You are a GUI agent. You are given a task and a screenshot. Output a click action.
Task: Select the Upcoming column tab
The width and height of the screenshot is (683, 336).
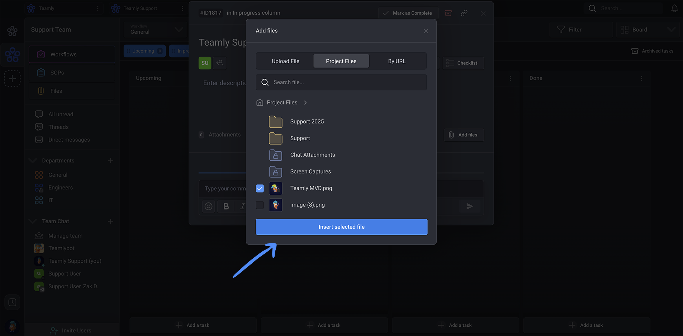(145, 51)
